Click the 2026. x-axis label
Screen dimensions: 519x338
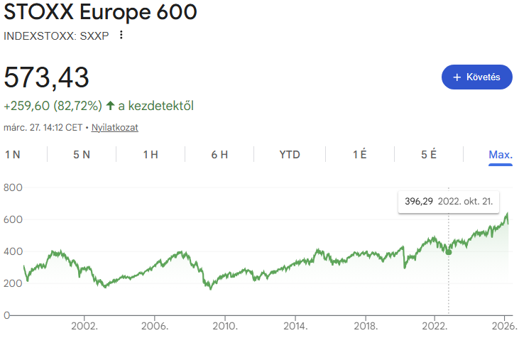[504, 327]
